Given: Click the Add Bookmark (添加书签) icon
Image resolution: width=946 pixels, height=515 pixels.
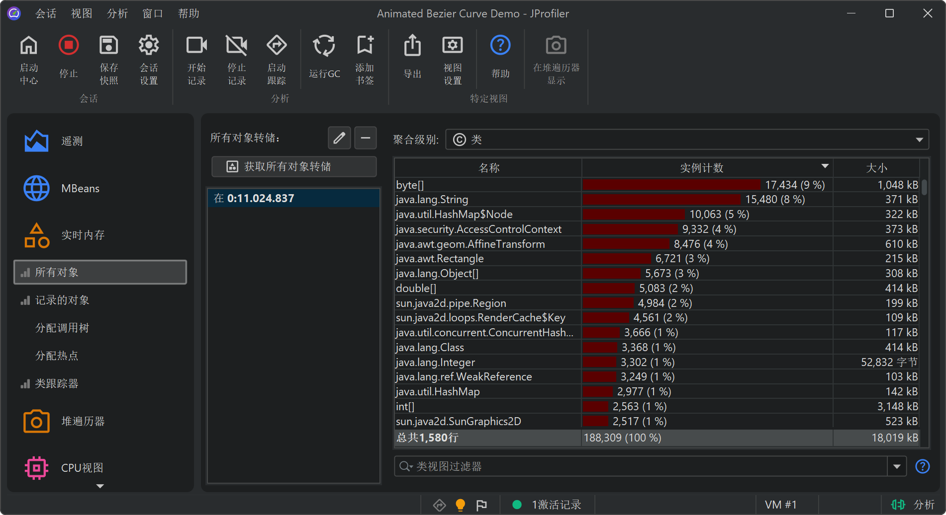Looking at the screenshot, I should [x=365, y=46].
